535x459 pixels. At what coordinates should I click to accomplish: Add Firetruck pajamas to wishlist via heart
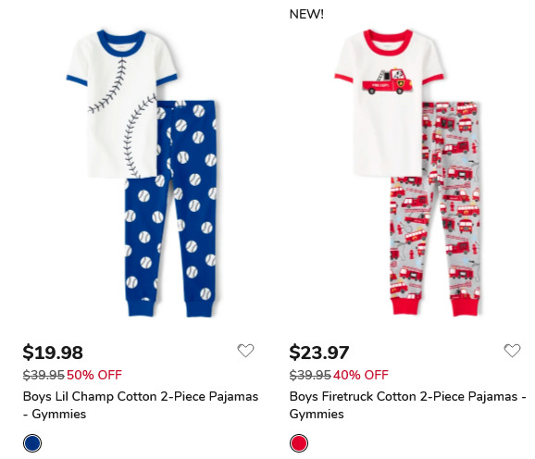tap(512, 350)
